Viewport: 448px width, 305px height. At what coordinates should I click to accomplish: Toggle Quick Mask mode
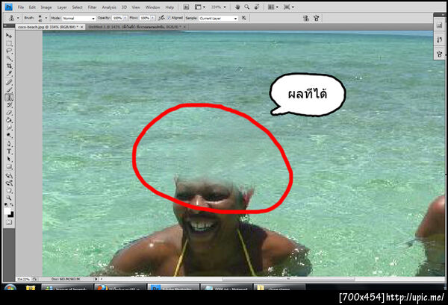[x=9, y=222]
